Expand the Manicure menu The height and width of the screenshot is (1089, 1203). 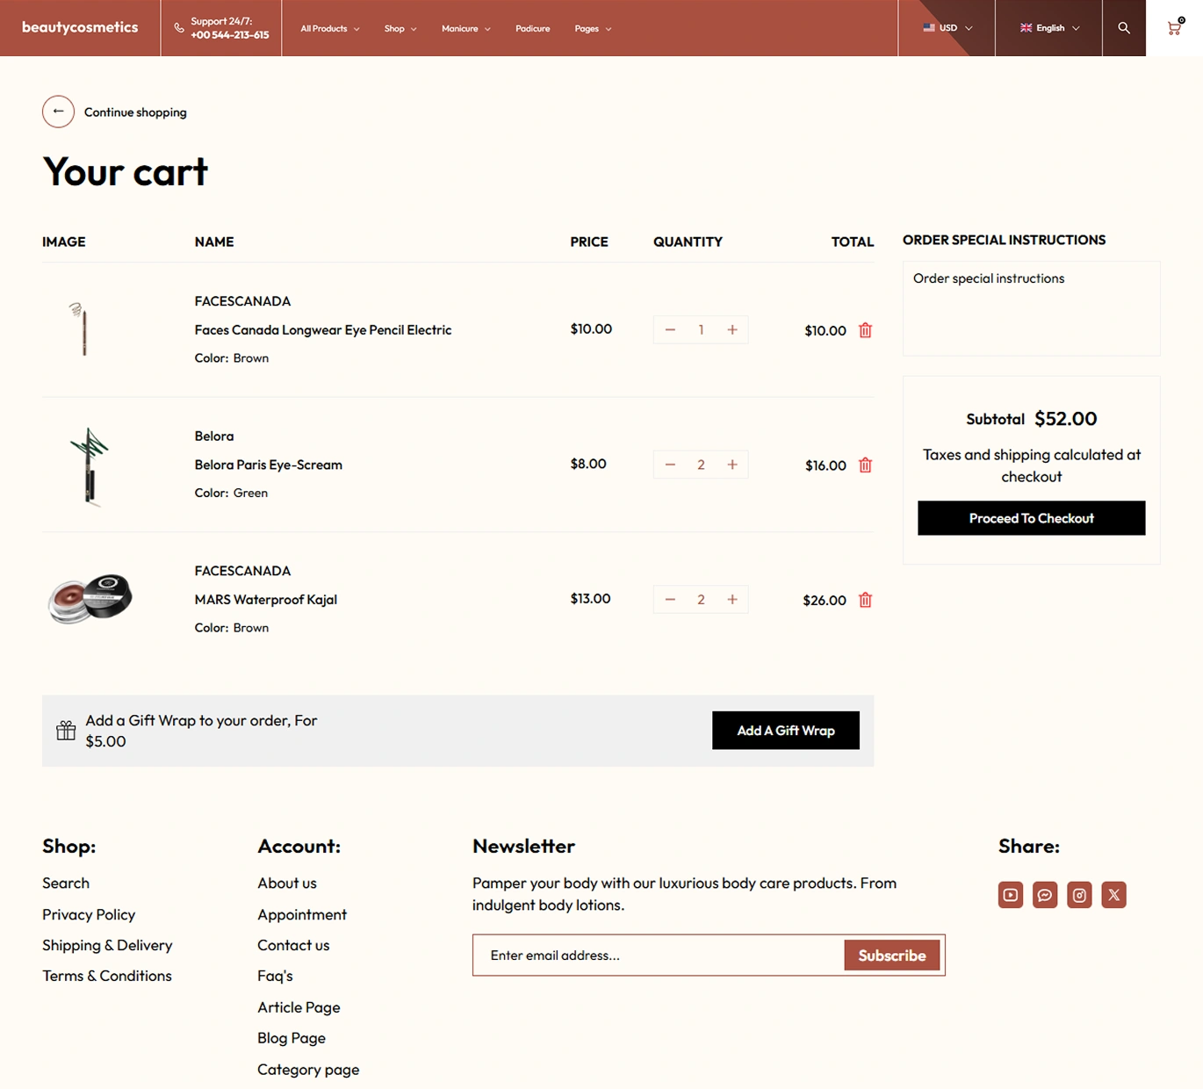(x=466, y=28)
